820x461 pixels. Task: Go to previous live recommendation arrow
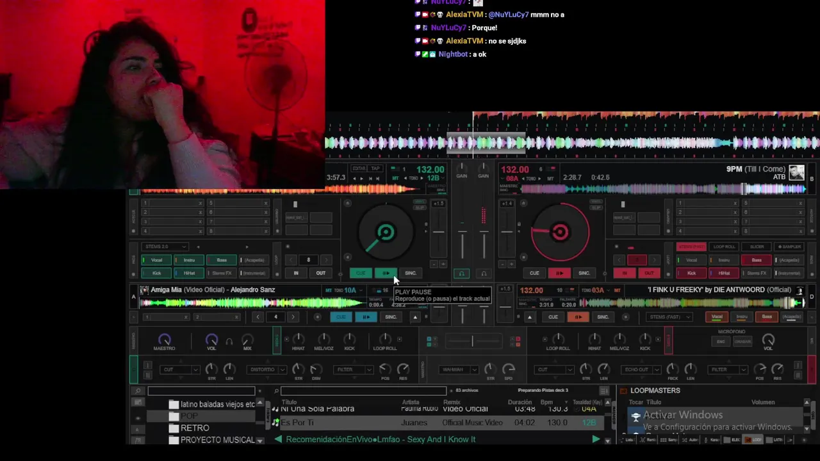278,439
